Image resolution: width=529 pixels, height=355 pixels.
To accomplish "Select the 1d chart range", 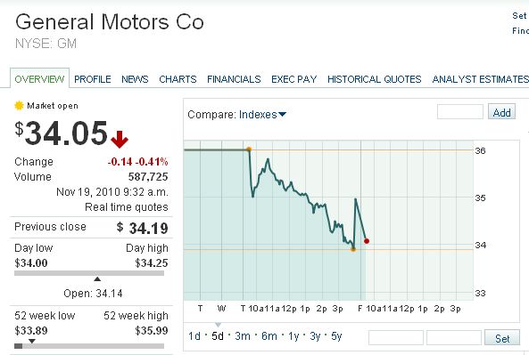I will point(194,336).
